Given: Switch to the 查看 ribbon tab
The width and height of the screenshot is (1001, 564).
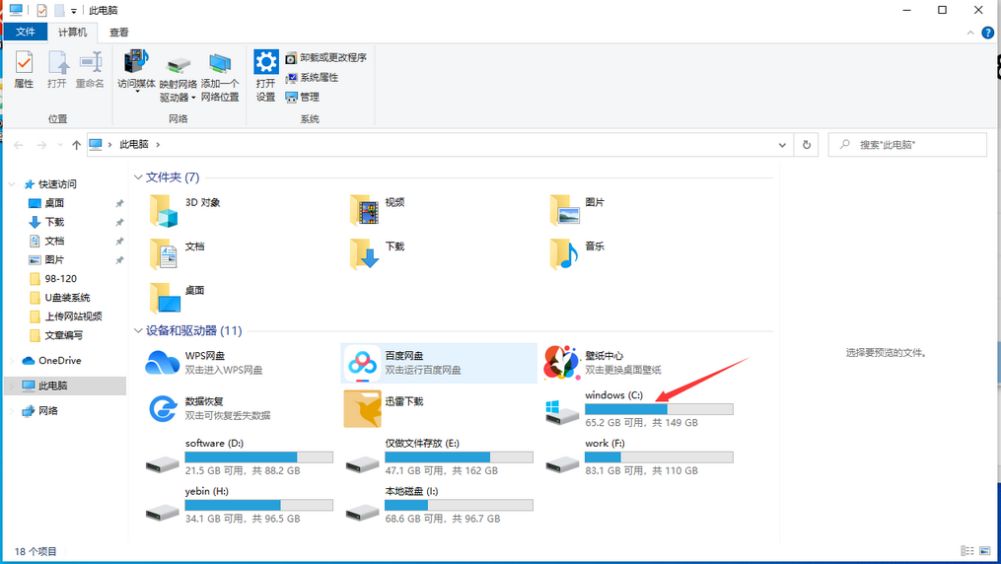Looking at the screenshot, I should [119, 33].
